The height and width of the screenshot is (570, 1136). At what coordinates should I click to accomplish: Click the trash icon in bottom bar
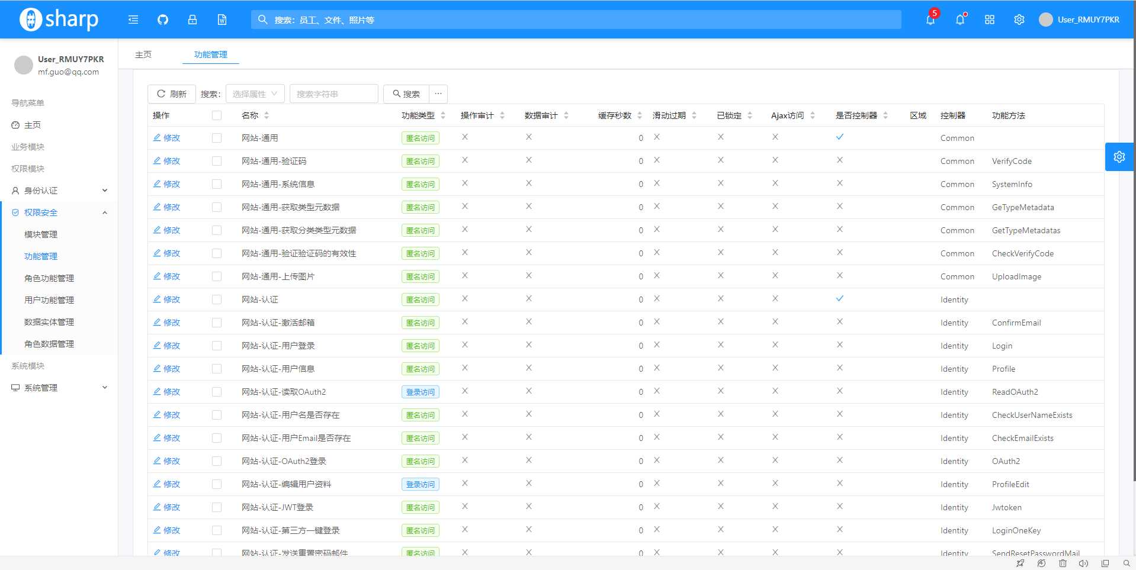1063,563
